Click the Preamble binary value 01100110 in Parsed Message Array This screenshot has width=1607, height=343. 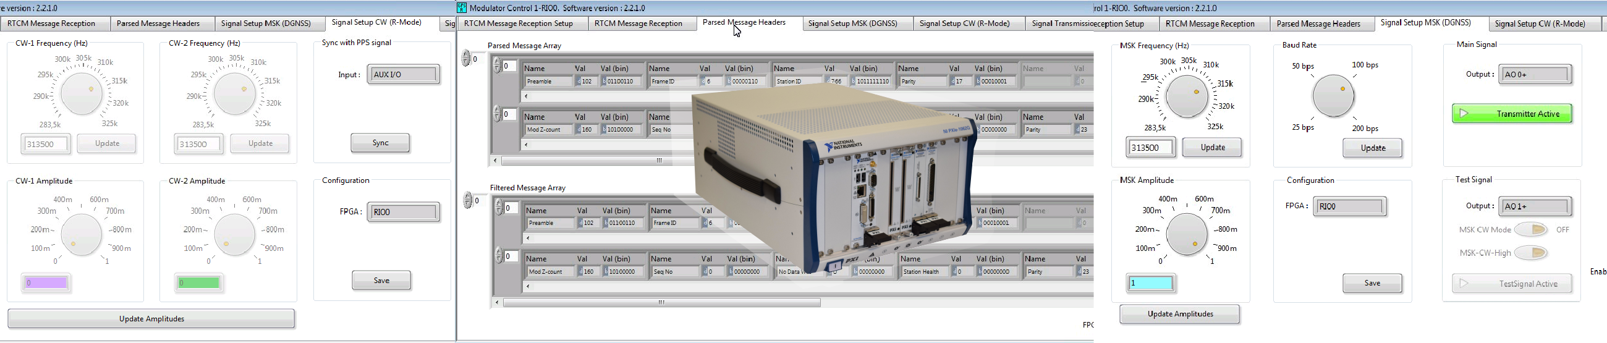click(621, 81)
